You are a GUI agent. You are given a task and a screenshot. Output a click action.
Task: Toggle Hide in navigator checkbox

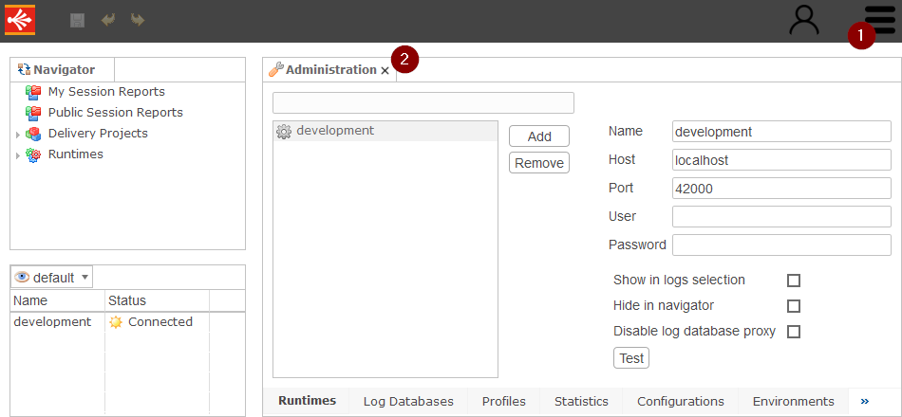[x=794, y=306]
